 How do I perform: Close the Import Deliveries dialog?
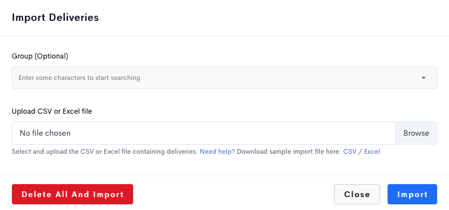tap(357, 194)
